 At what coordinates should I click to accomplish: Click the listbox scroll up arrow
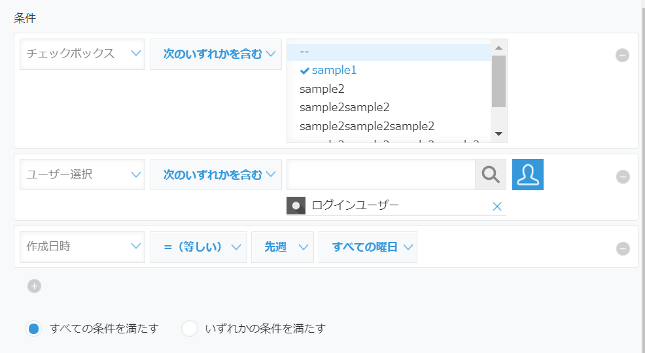tap(498, 48)
